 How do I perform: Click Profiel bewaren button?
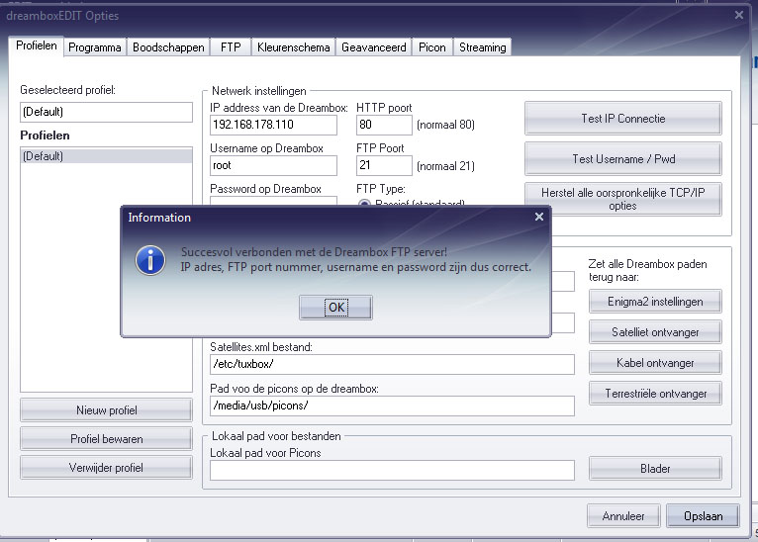[x=106, y=439]
